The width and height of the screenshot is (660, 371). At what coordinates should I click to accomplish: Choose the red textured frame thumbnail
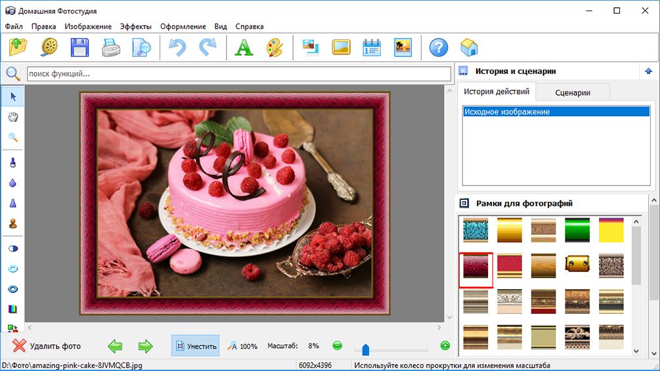point(510,265)
